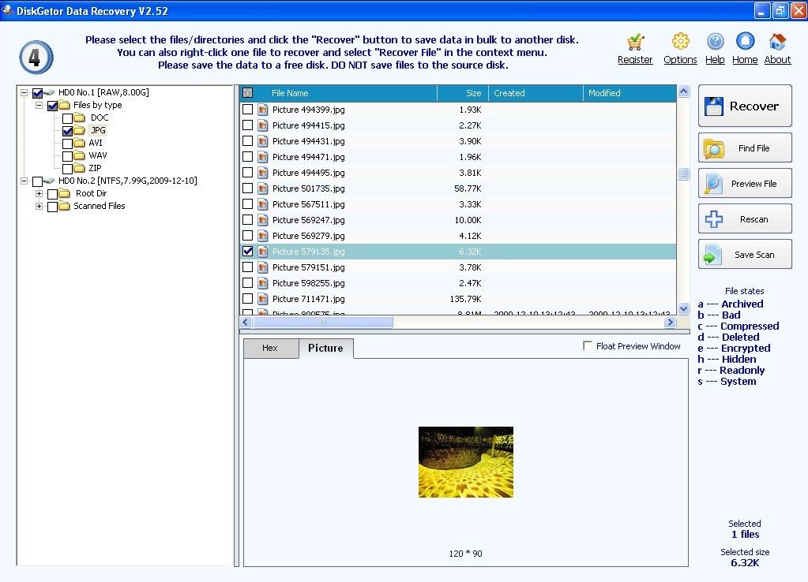Image resolution: width=808 pixels, height=582 pixels.
Task: Click the ZIP folder icon
Action: pos(79,168)
